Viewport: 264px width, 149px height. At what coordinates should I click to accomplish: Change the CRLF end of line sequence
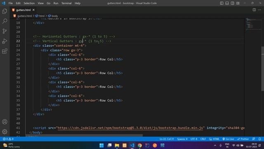coord(203,139)
